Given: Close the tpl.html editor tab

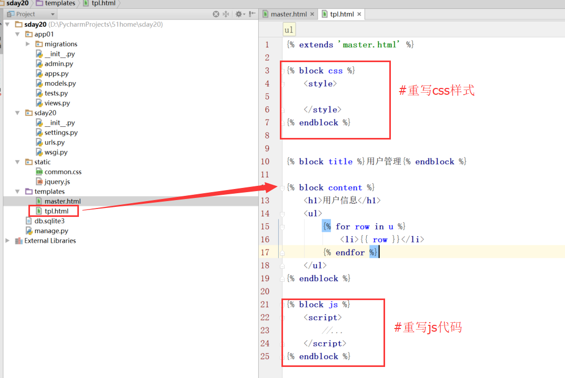Looking at the screenshot, I should tap(359, 14).
